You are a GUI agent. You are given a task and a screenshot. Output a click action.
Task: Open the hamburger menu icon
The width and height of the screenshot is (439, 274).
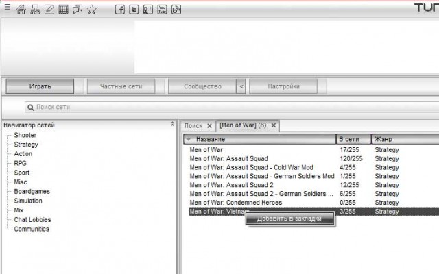click(8, 8)
